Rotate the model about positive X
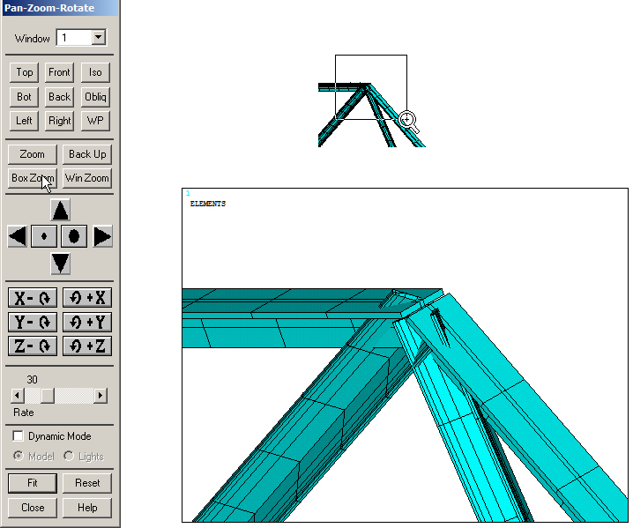The image size is (633, 528). click(87, 298)
